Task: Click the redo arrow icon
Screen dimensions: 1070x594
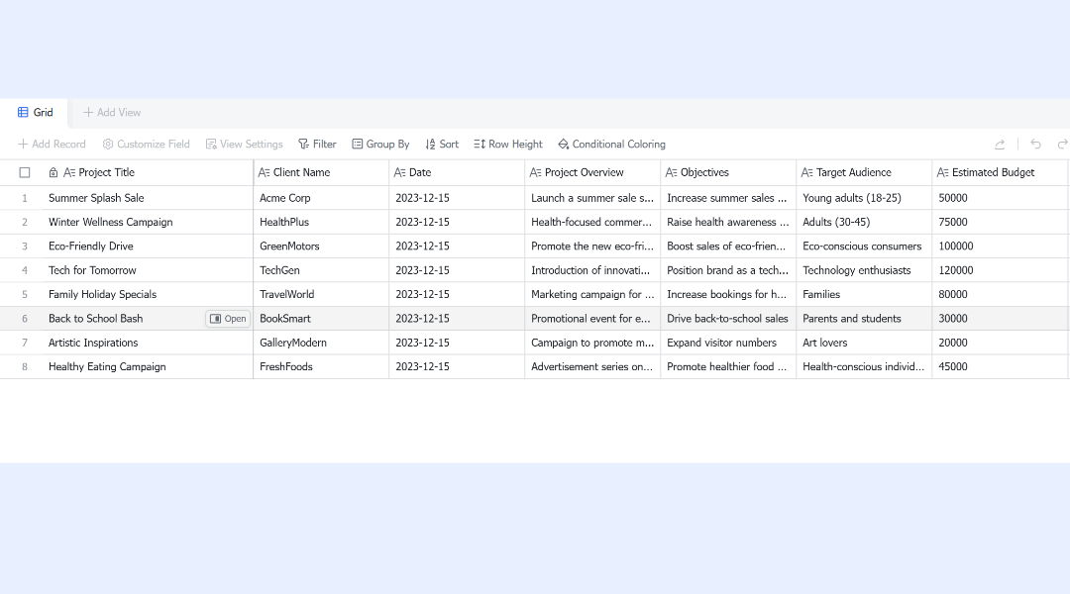Action: point(1062,144)
